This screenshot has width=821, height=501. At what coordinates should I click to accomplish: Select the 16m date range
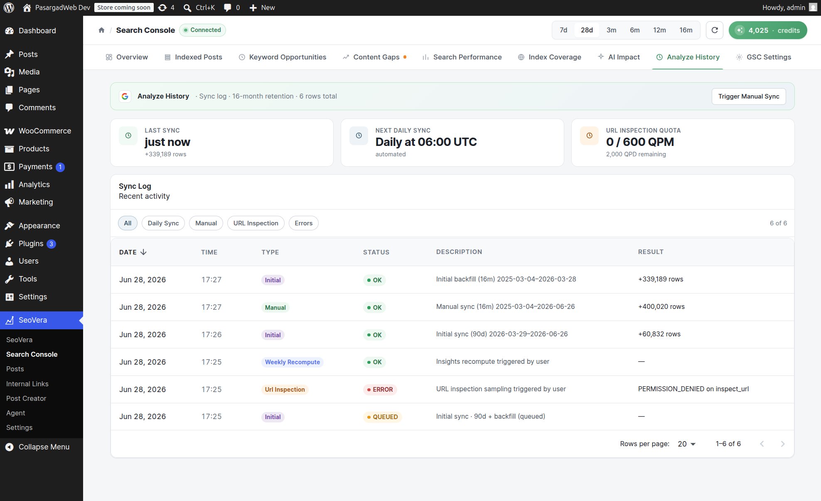686,30
